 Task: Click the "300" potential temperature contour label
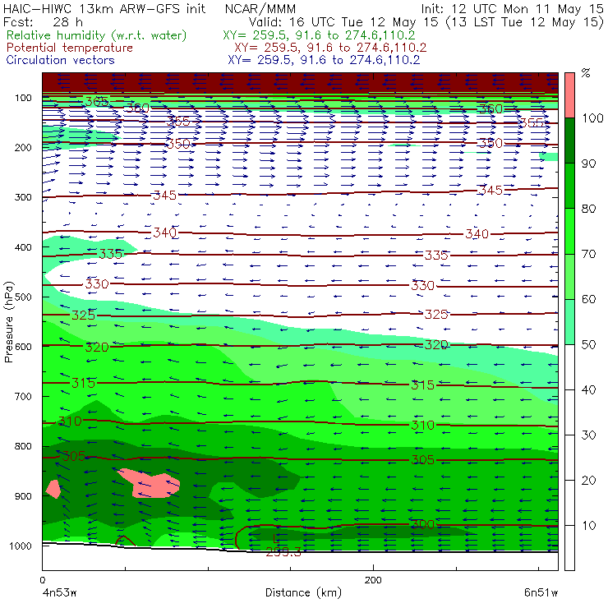coord(422,525)
